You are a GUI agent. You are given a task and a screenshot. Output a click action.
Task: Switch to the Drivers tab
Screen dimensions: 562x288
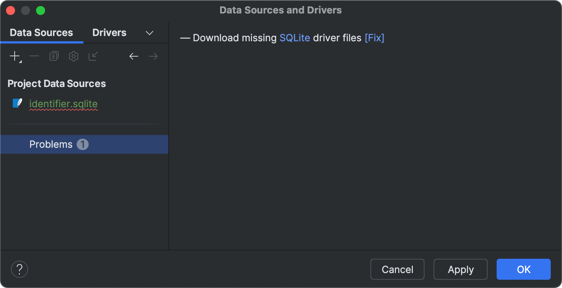tap(109, 33)
